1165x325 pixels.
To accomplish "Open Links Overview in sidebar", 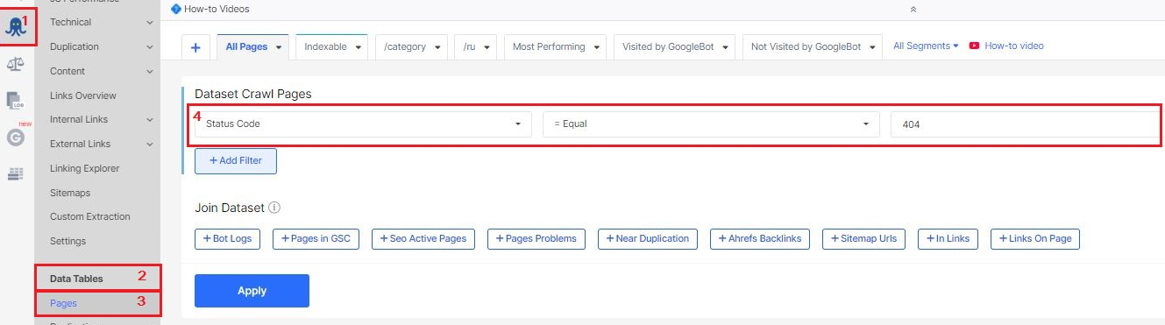I will pos(83,95).
